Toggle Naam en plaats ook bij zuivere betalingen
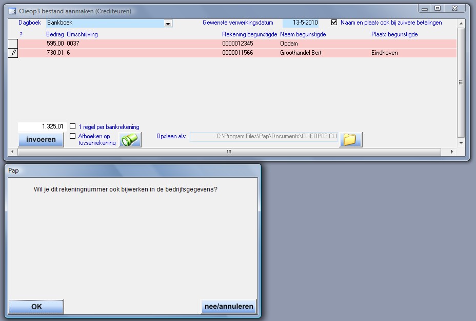 [x=334, y=23]
